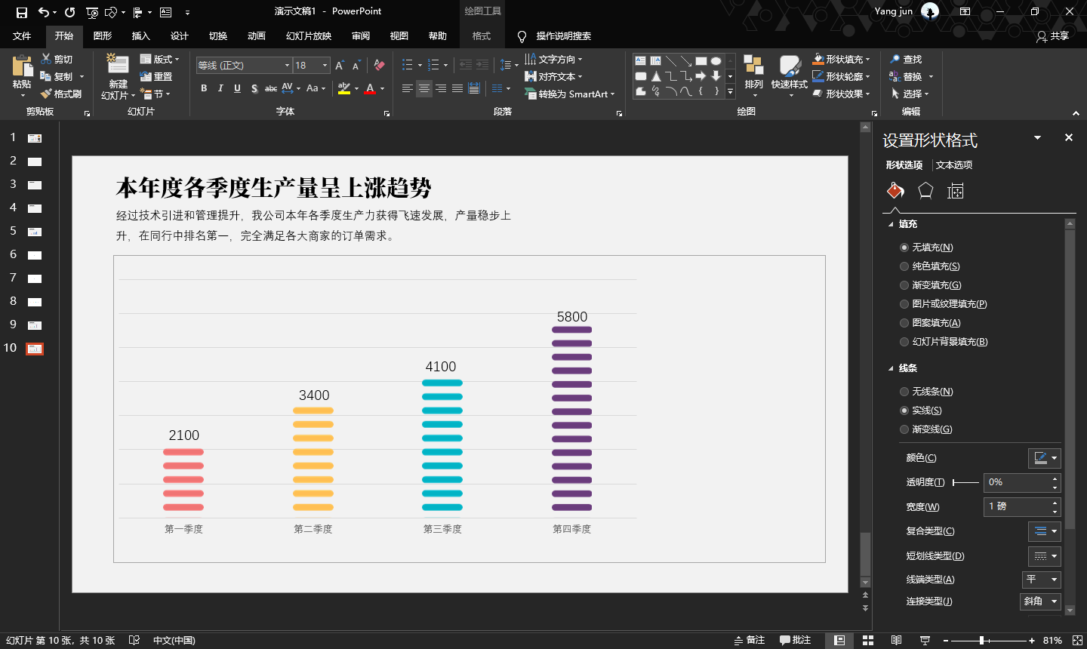
Task: Select the Fill & Line paint bucket tab
Action: [x=895, y=191]
